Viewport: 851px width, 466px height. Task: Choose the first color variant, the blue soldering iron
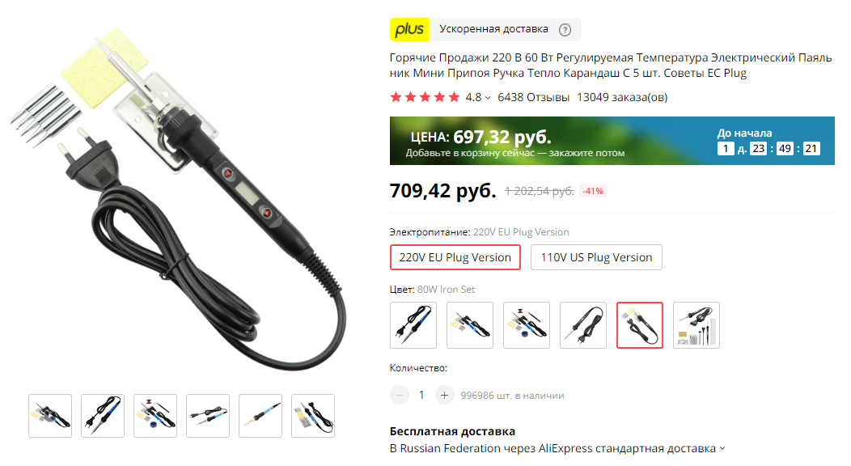coord(413,325)
